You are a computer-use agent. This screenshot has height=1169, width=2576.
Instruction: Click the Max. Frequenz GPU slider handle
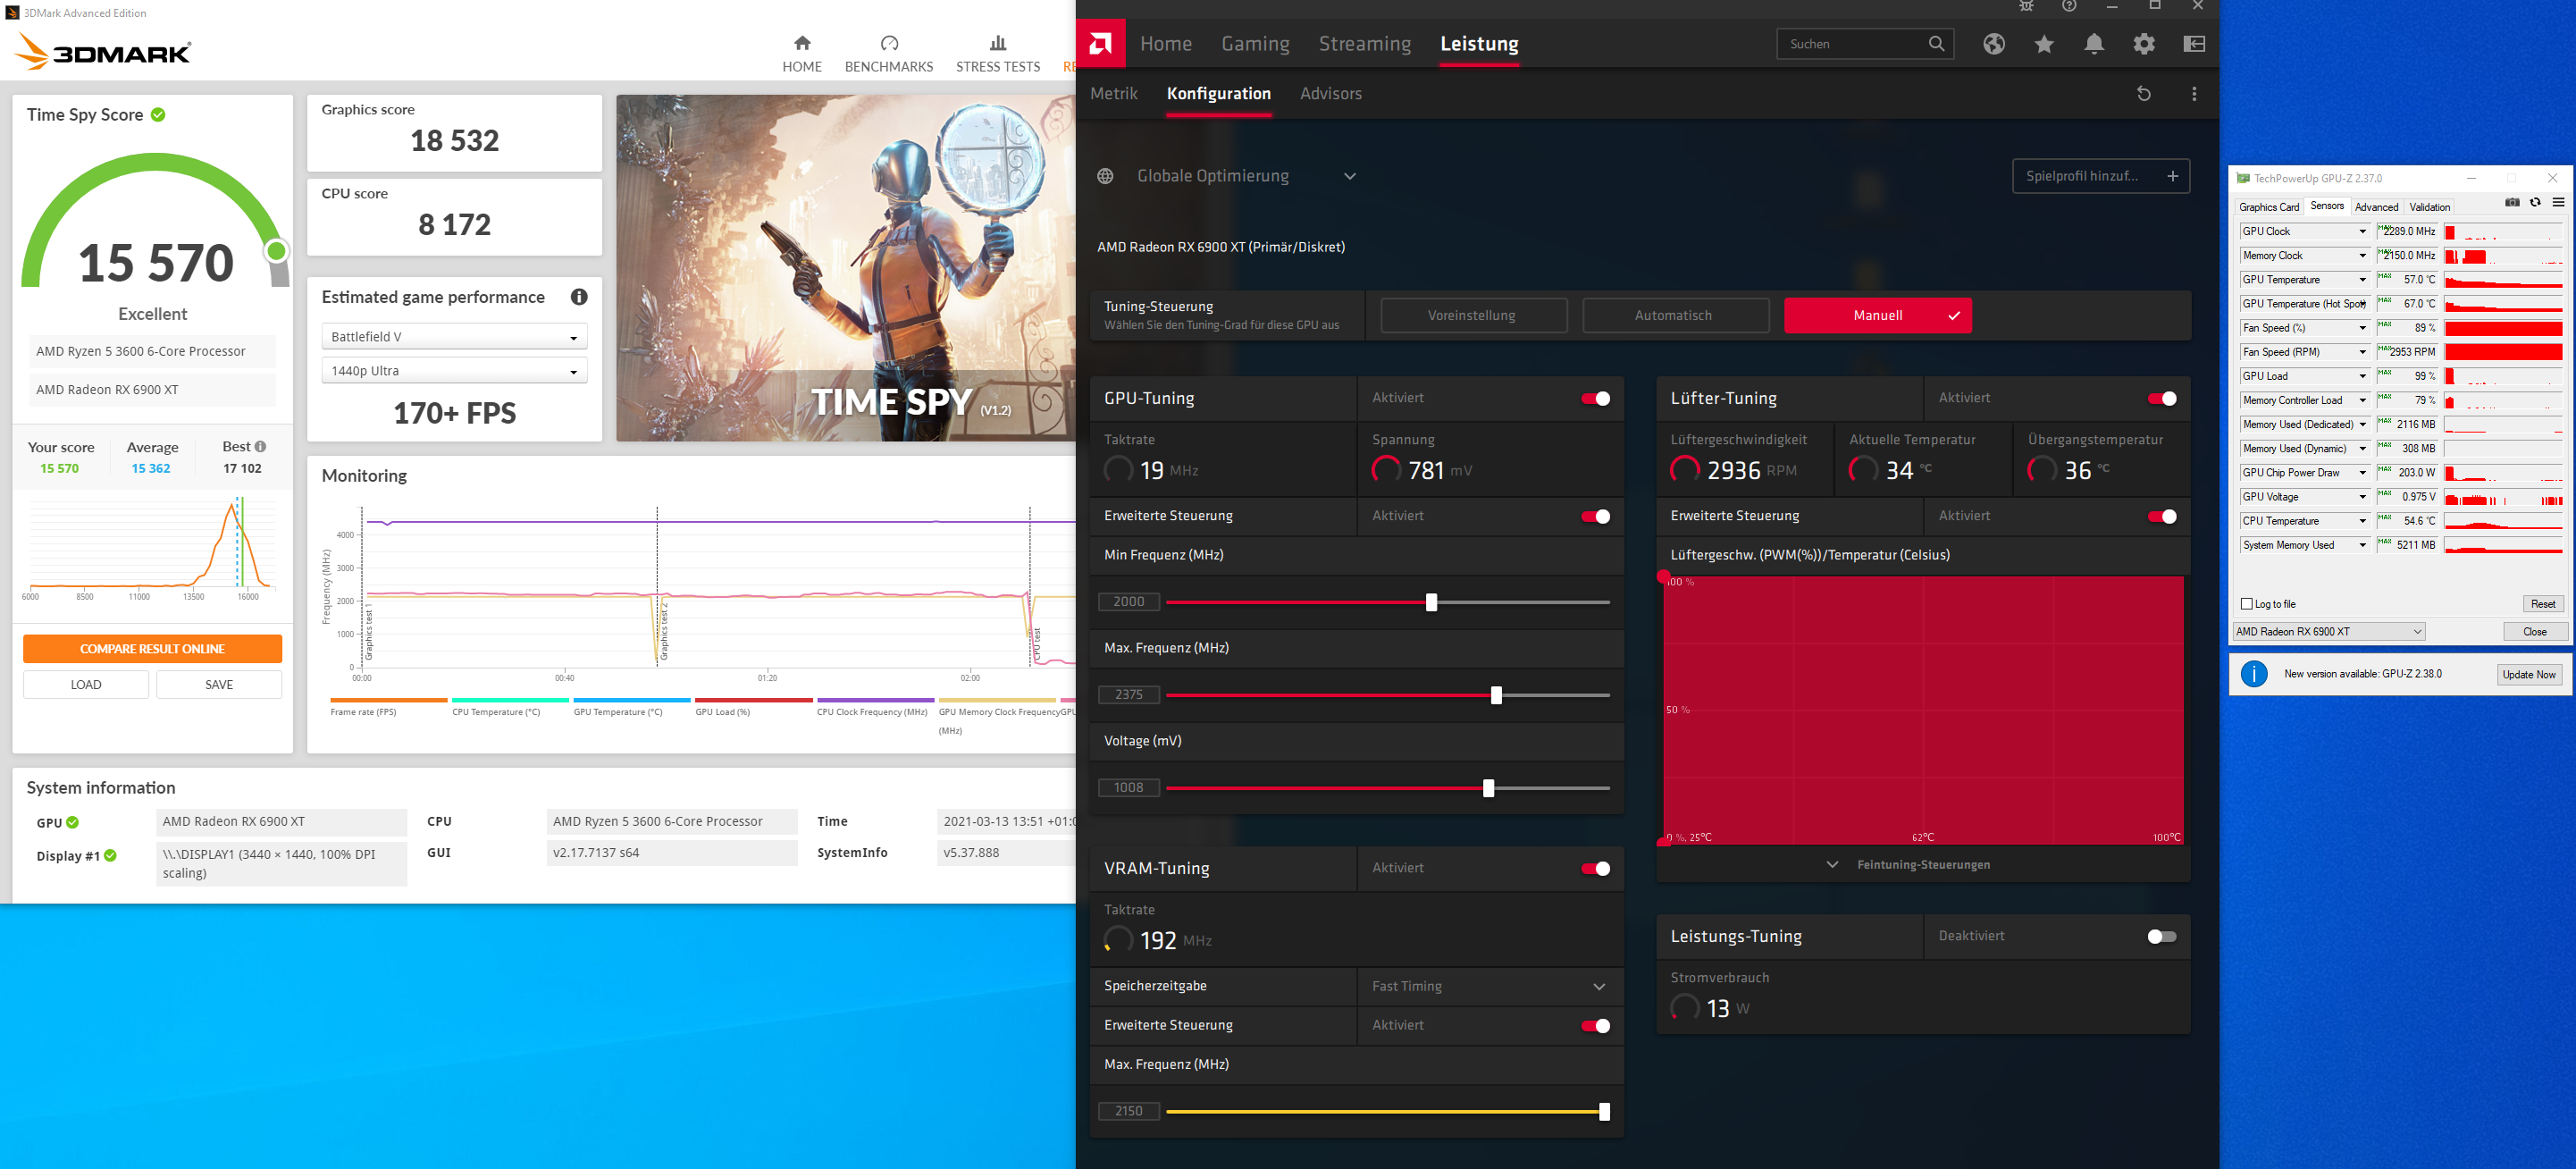[x=1495, y=695]
